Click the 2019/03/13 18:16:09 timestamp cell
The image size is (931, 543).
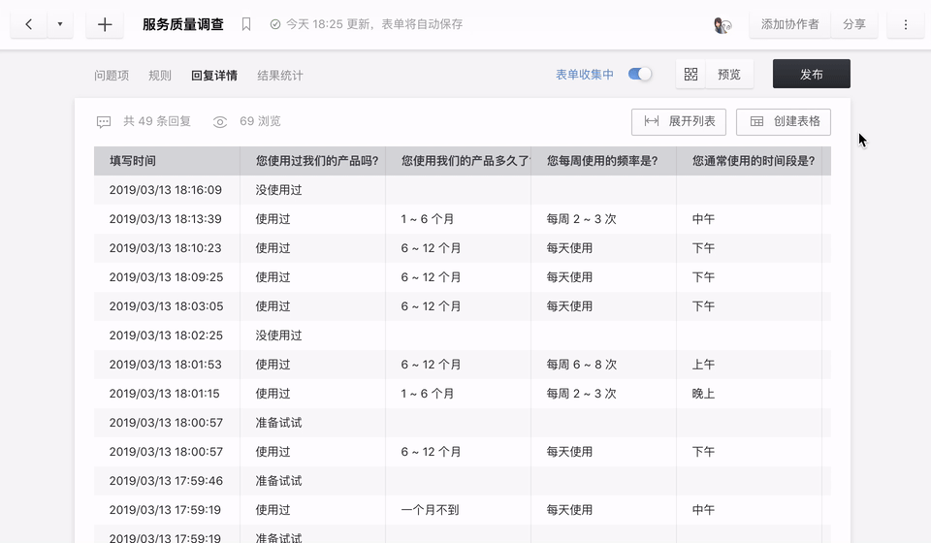point(165,190)
